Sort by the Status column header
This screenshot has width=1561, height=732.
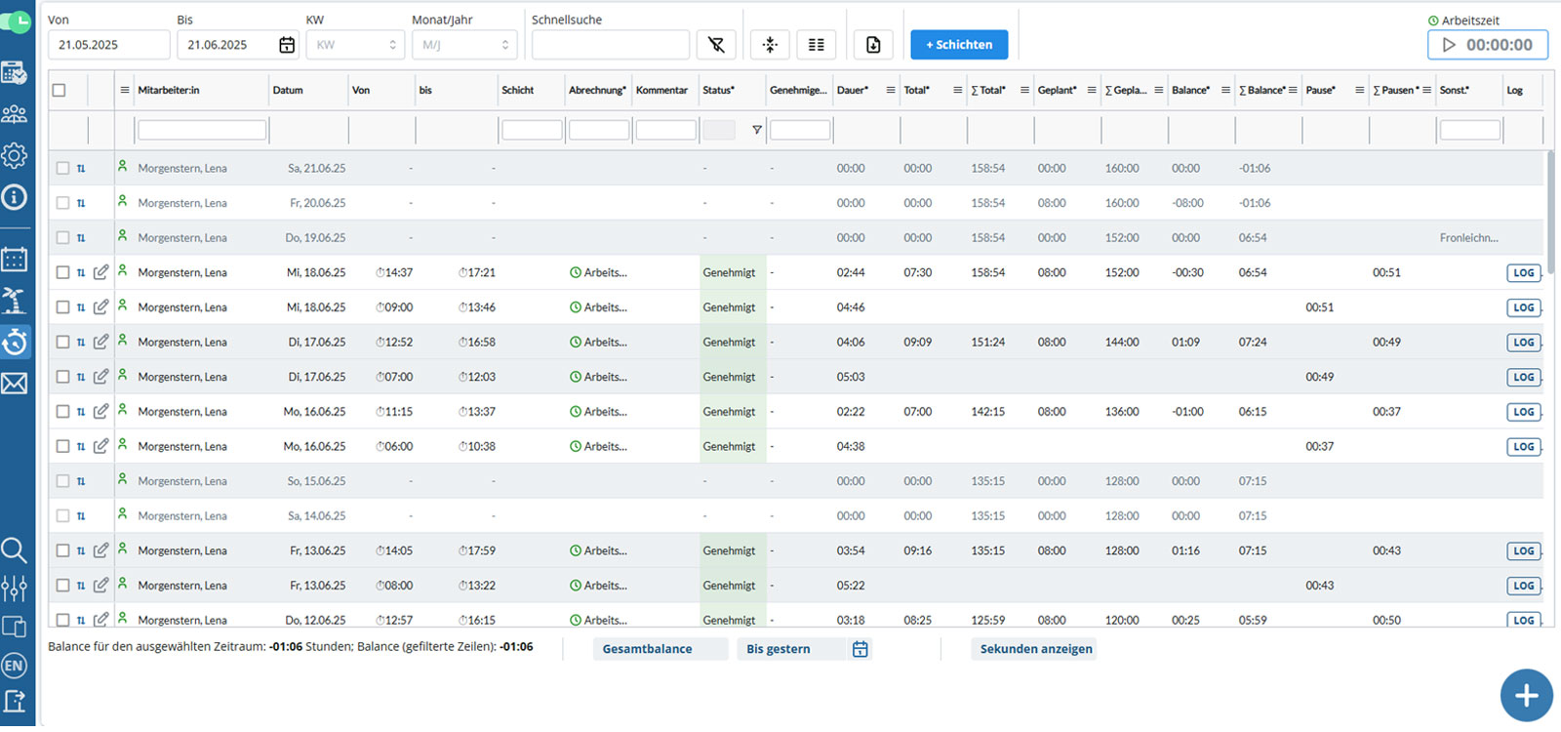pyautogui.click(x=719, y=90)
